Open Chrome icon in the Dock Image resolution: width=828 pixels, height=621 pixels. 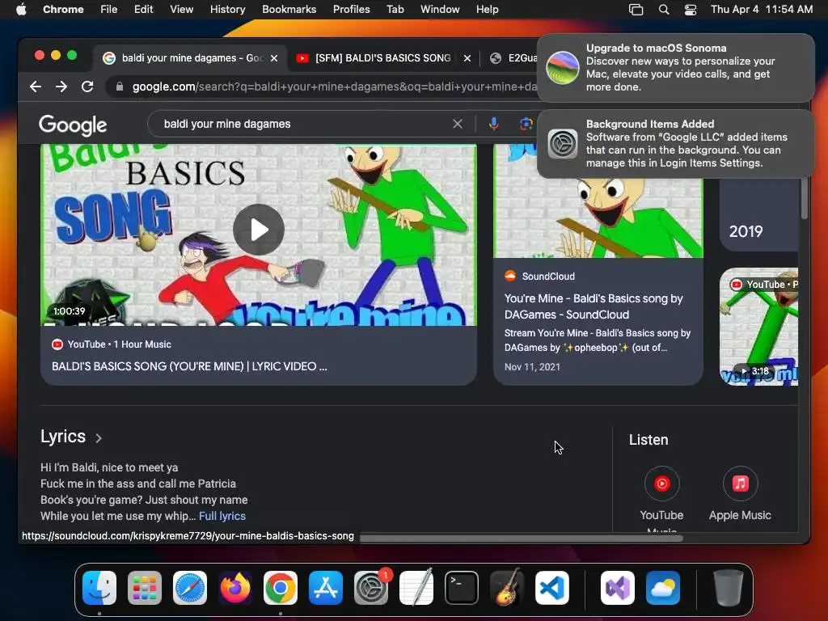pyautogui.click(x=281, y=588)
